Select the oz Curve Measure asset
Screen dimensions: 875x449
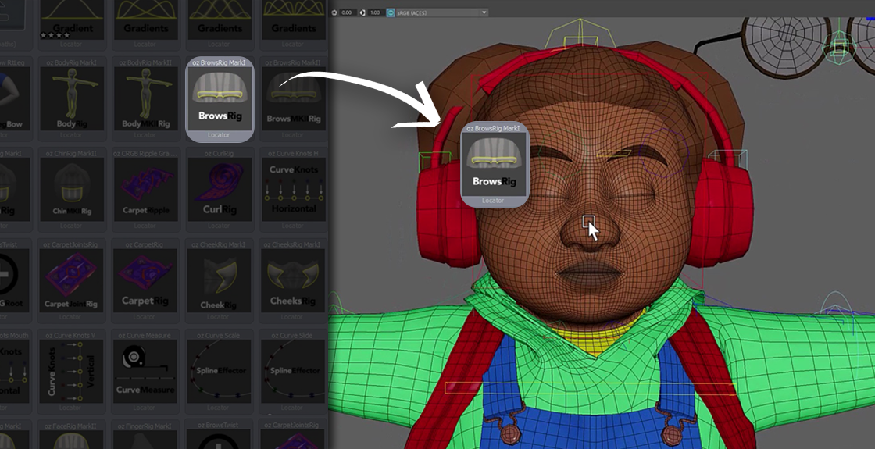pyautogui.click(x=145, y=372)
